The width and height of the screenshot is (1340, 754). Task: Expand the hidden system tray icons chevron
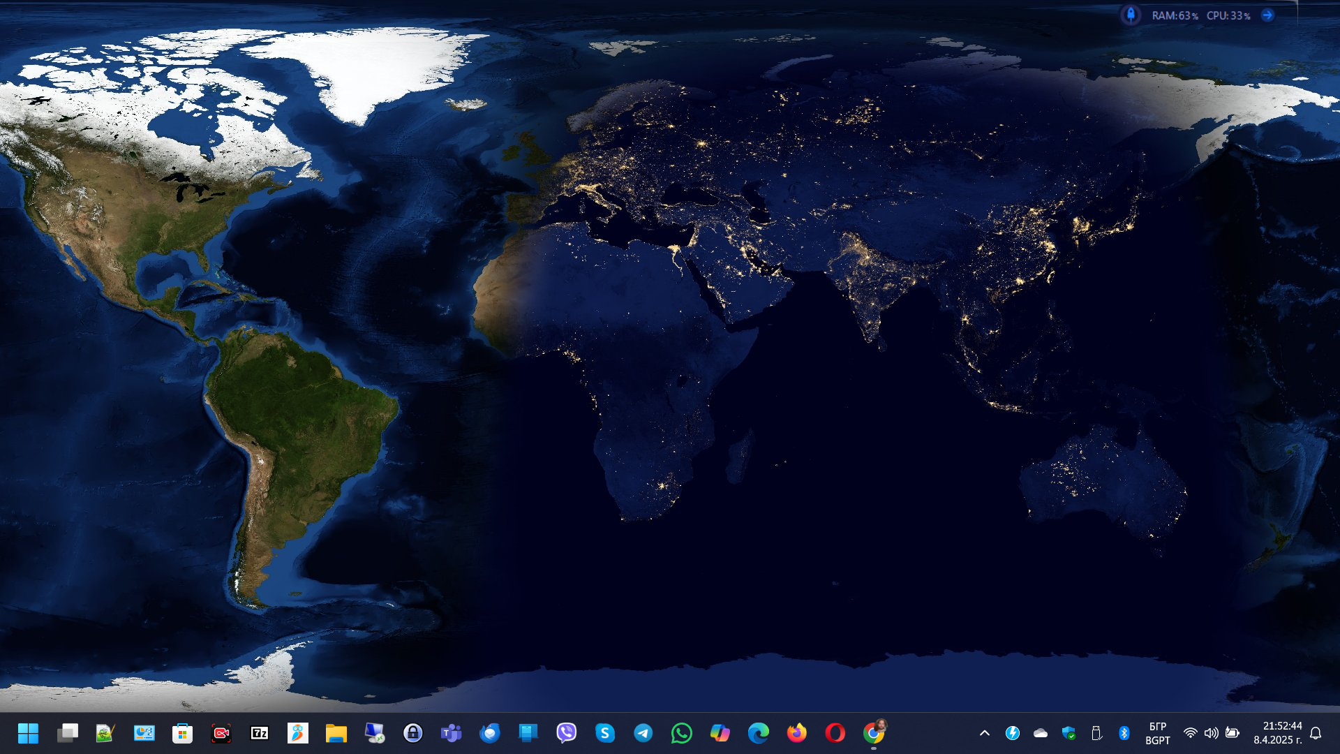[x=984, y=733]
